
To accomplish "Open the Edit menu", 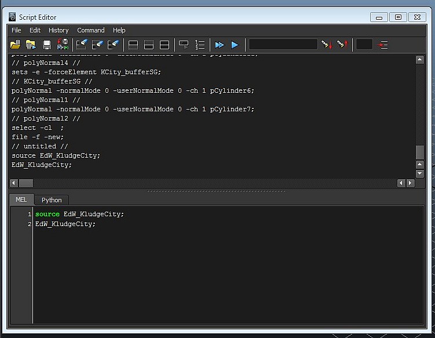I will [x=35, y=30].
